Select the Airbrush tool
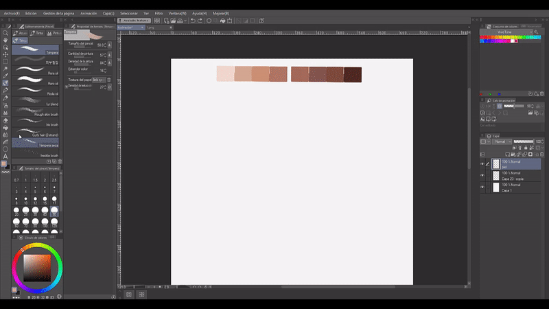 (5, 106)
